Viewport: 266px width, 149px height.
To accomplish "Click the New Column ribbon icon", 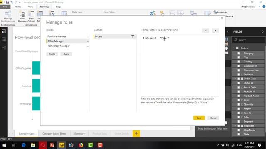I will pyautogui.click(x=32, y=17).
